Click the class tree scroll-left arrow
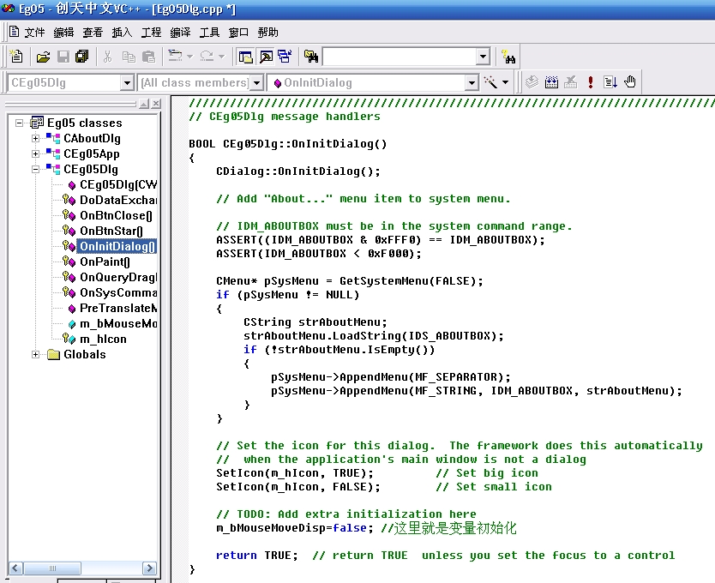715x583 pixels. pyautogui.click(x=15, y=568)
